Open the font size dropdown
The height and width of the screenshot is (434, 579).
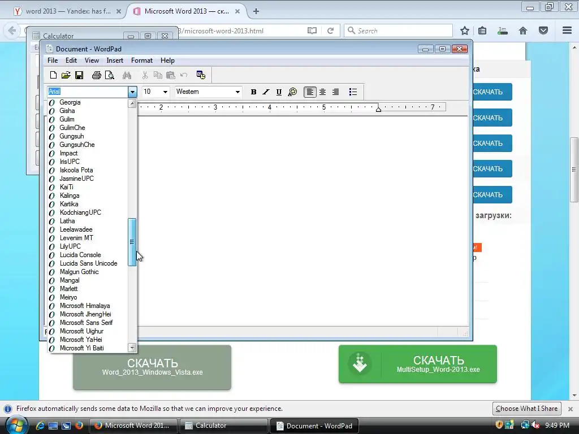(165, 92)
